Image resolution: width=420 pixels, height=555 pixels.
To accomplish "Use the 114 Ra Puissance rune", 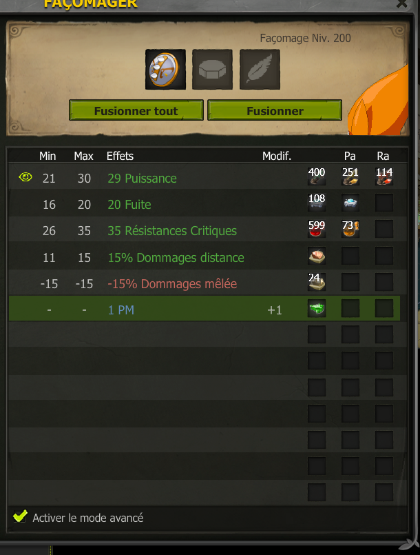I will click(384, 176).
